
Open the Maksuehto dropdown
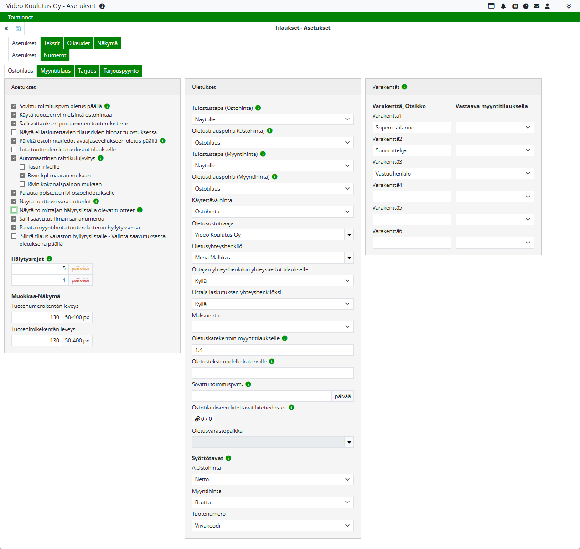pyautogui.click(x=272, y=327)
